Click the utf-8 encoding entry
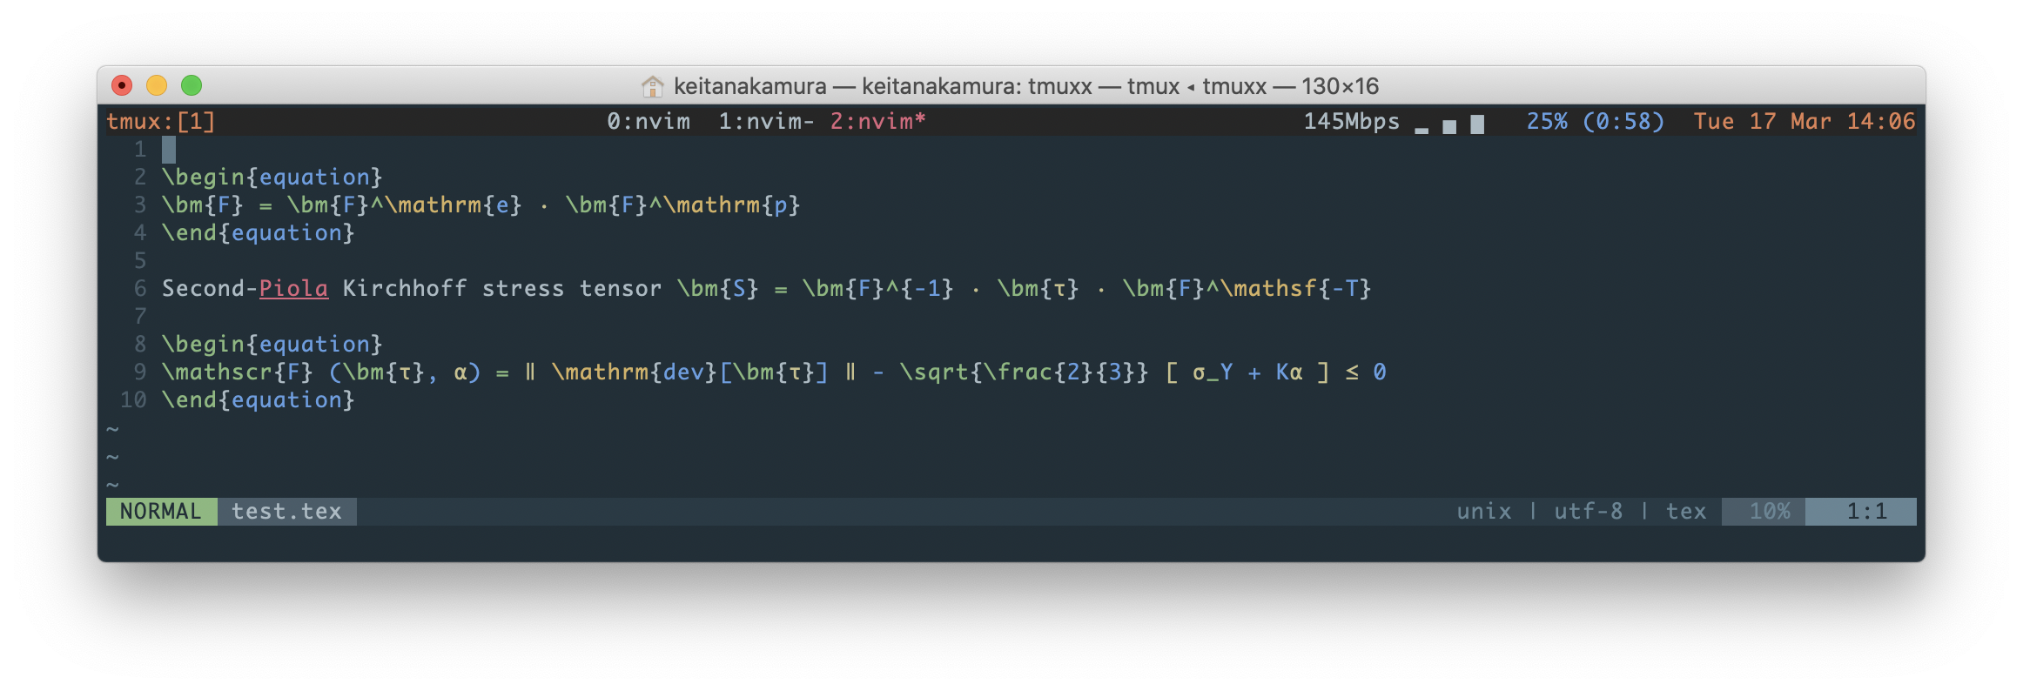The image size is (2023, 691). 1589,511
